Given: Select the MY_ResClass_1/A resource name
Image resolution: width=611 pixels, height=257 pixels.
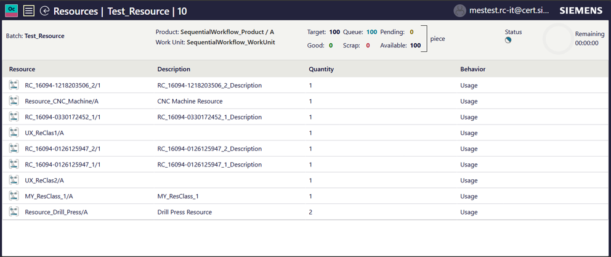Looking at the screenshot, I should (49, 196).
